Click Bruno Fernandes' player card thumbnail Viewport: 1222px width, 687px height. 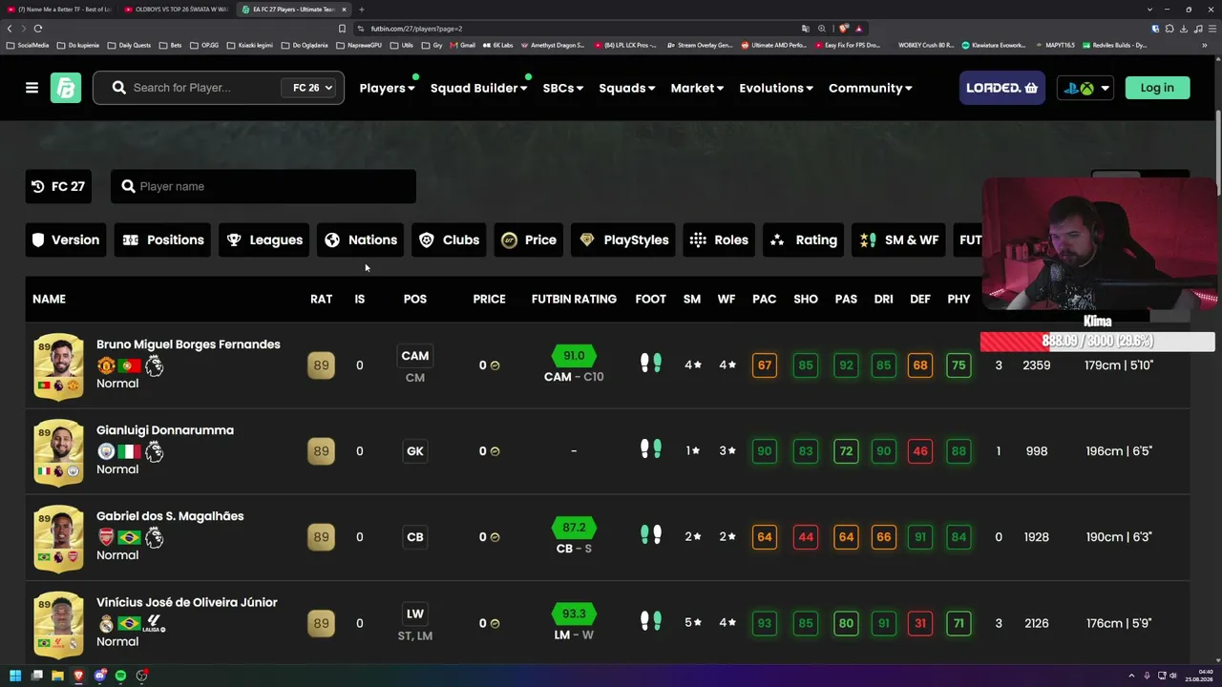point(58,366)
